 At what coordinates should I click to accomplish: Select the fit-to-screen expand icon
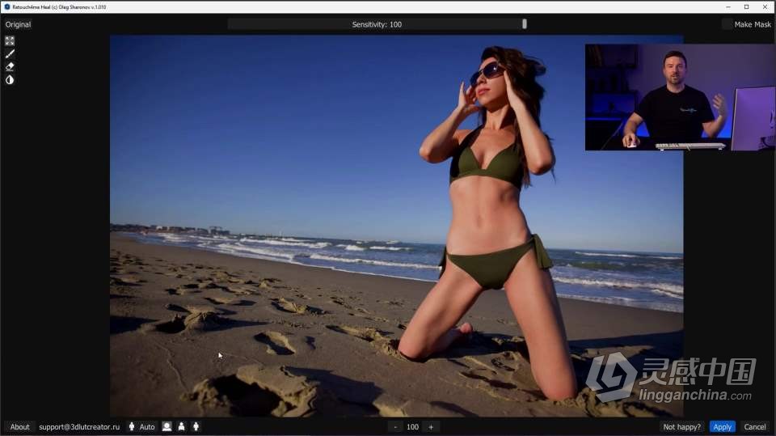click(x=10, y=40)
